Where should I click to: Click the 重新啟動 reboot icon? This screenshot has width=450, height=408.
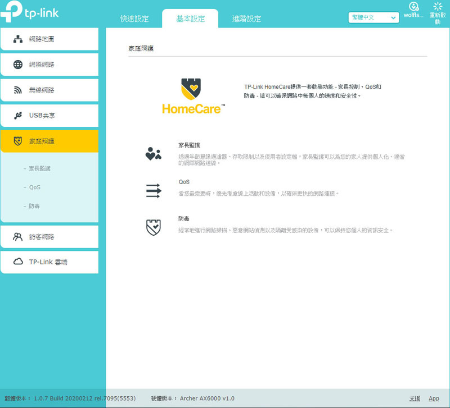[438, 6]
